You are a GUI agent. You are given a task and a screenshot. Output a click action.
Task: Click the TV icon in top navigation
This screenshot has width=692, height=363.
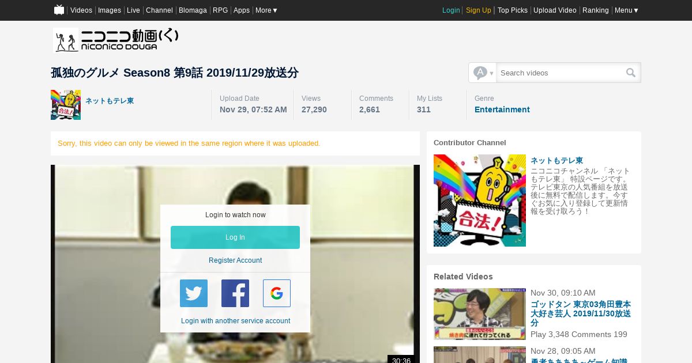[59, 10]
